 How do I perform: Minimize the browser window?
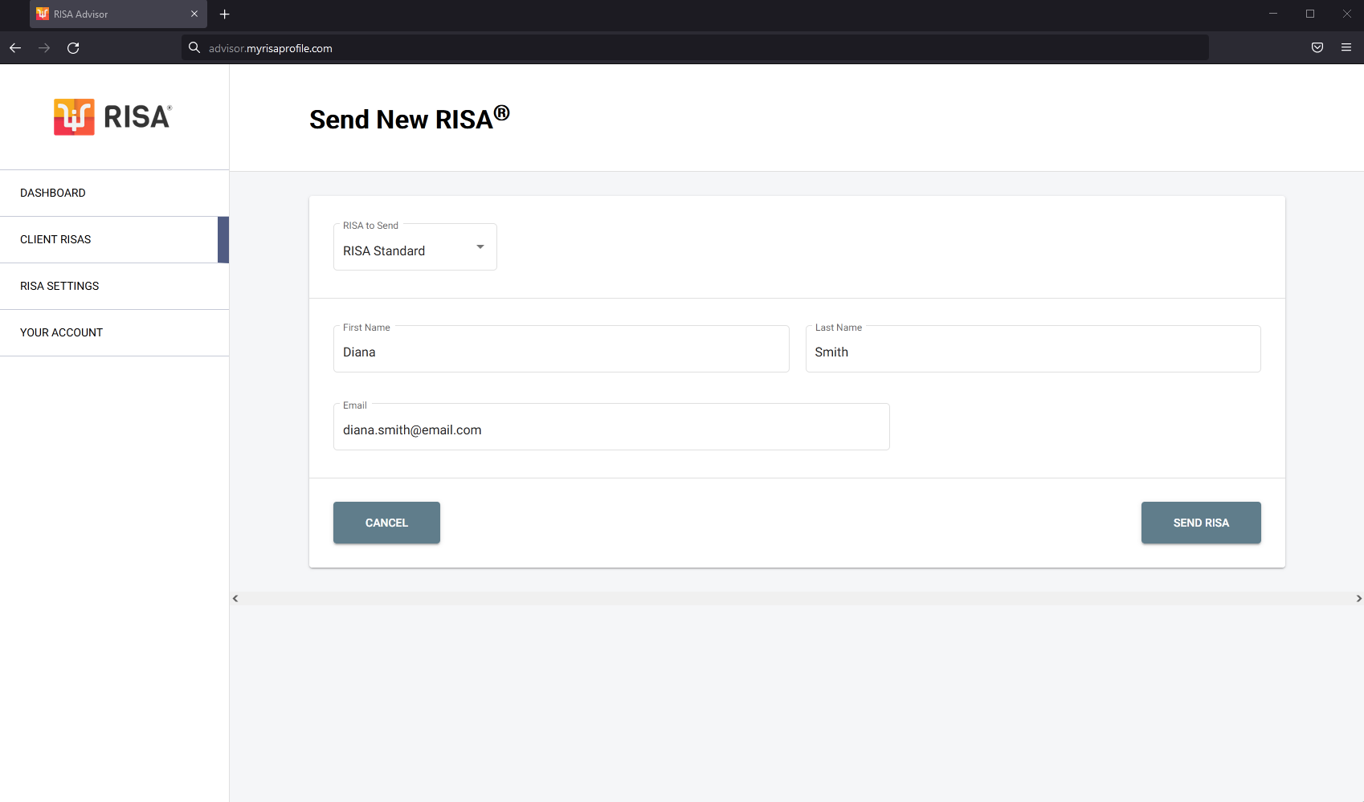[x=1273, y=14]
